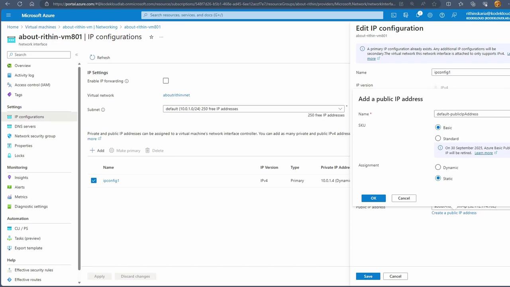This screenshot has width=510, height=287.
Task: Go to Virtual machines breadcrumb
Action: click(x=41, y=27)
